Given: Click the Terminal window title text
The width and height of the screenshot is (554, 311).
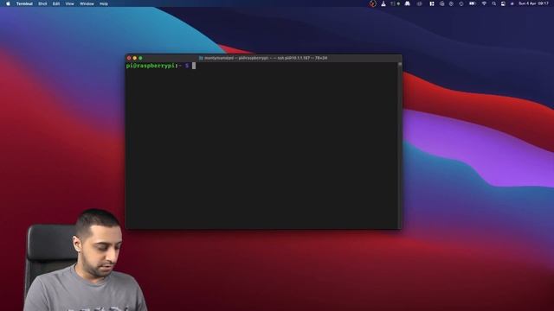Looking at the screenshot, I should [266, 58].
